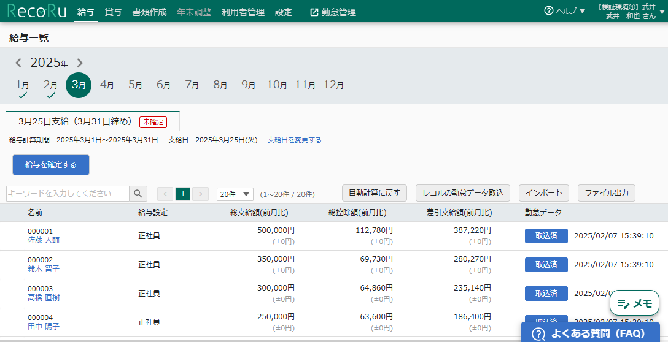668x342 pixels.
Task: Select 9月 in month selector
Action: point(249,85)
